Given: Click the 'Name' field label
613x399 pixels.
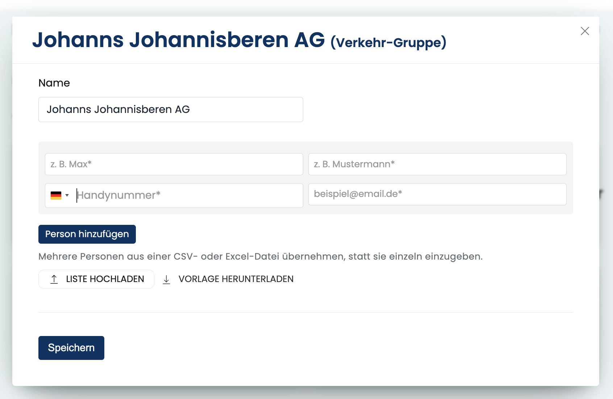Looking at the screenshot, I should coord(54,83).
